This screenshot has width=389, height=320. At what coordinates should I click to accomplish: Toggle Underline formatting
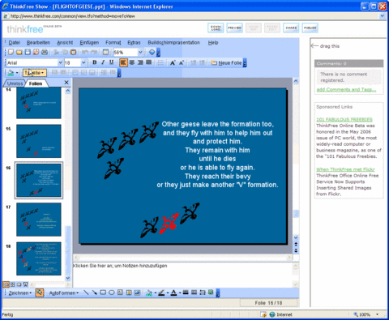coord(111,62)
